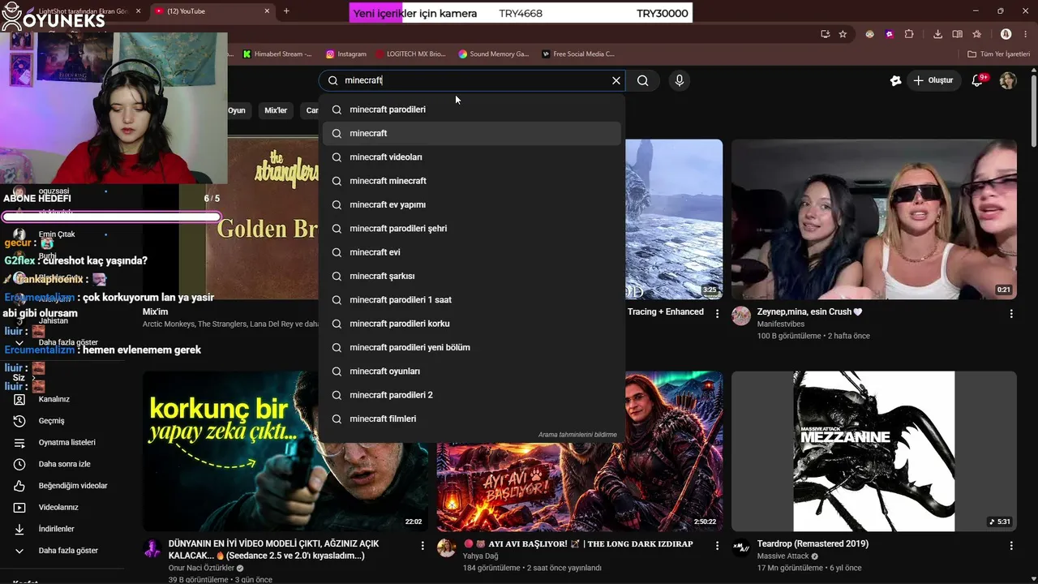Open the Mezzanine Teardrop video thumbnail
Image resolution: width=1038 pixels, height=584 pixels.
(x=874, y=451)
